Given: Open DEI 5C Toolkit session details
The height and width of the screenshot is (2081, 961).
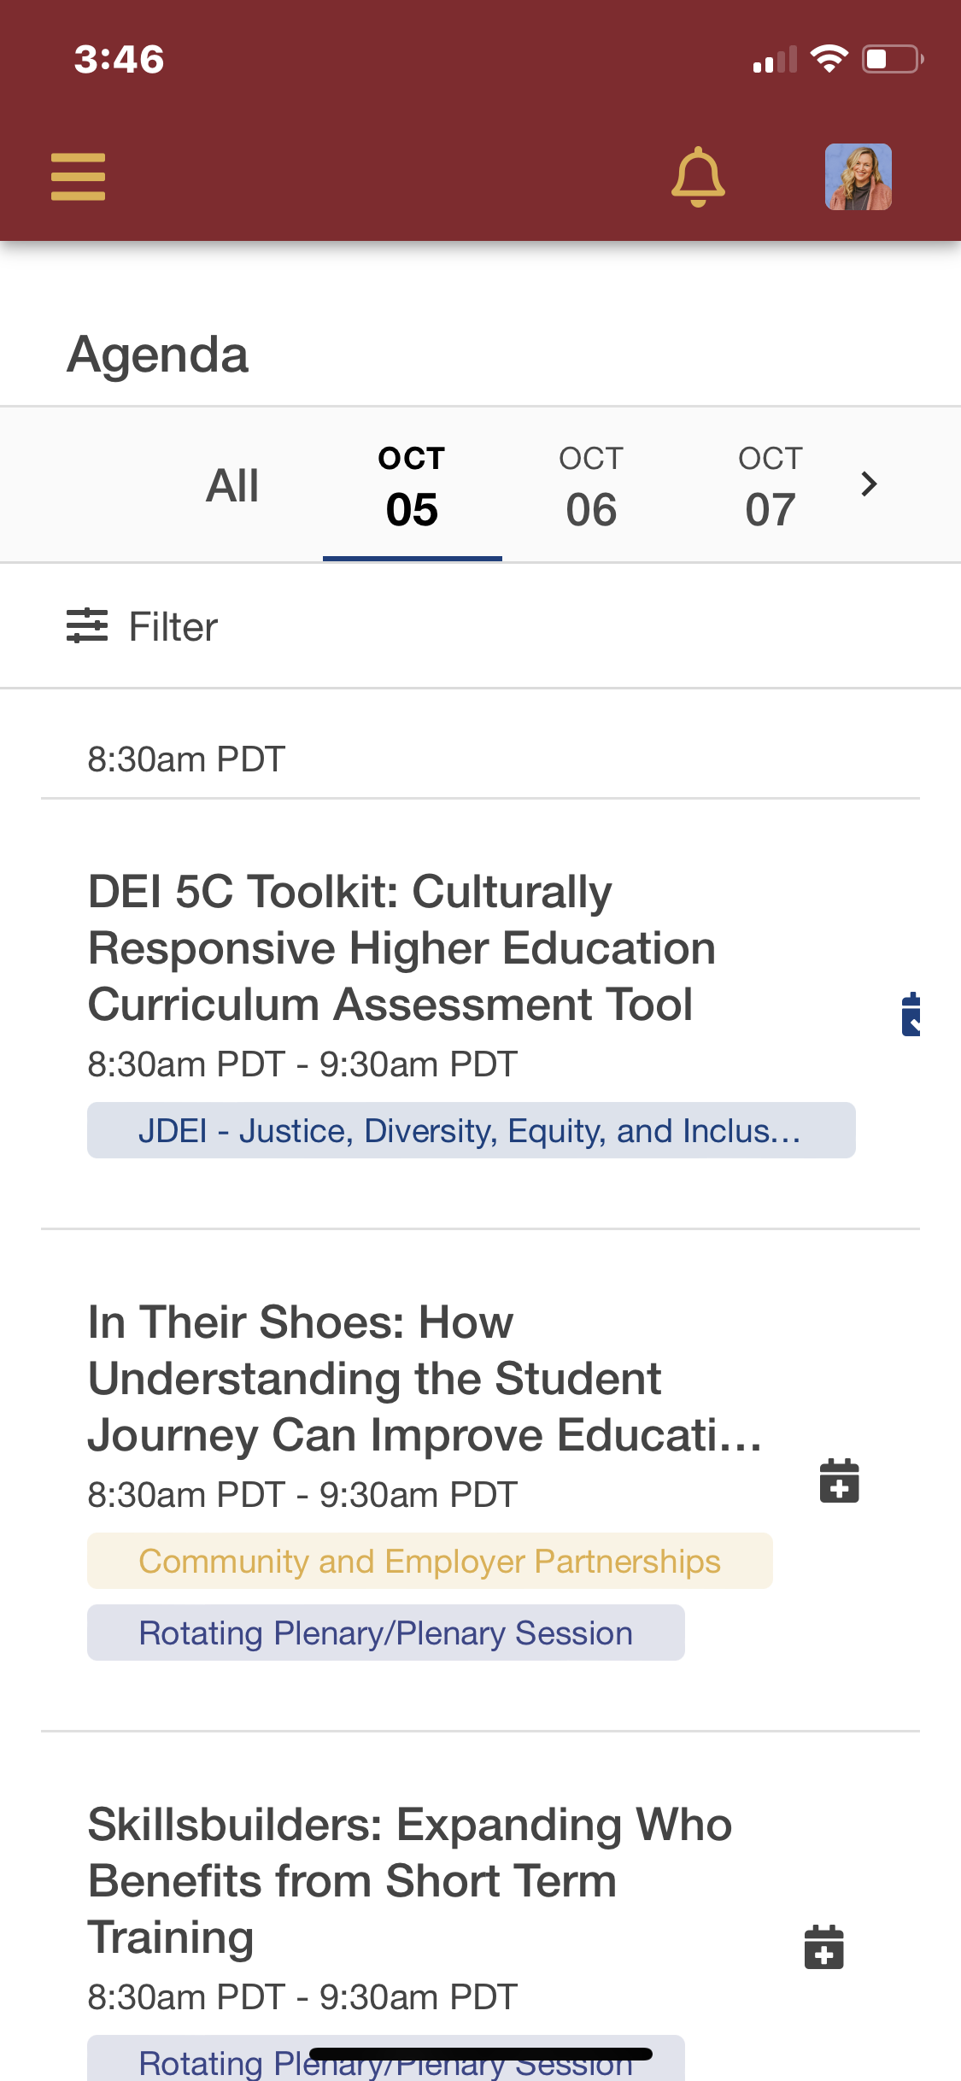Looking at the screenshot, I should click(401, 948).
